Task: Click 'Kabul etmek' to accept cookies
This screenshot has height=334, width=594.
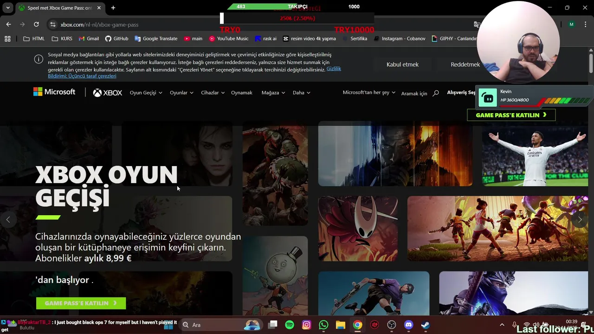Action: [x=402, y=64]
